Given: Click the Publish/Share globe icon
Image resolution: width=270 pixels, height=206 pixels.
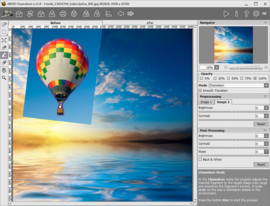Looking at the screenshot, I should (x=74, y=13).
